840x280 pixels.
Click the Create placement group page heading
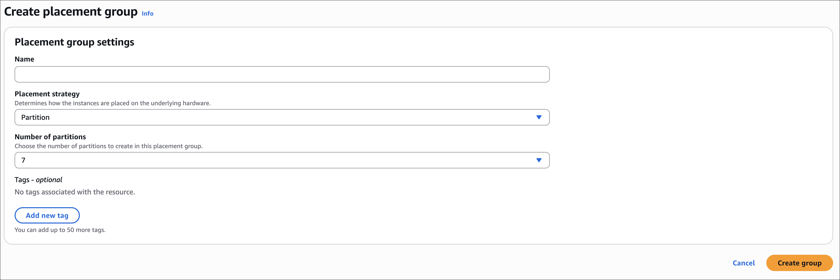coord(71,12)
